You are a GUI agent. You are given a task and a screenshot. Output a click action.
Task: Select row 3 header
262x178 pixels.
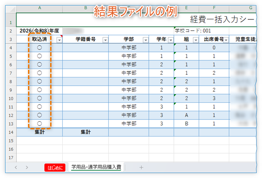(x=11, y=39)
